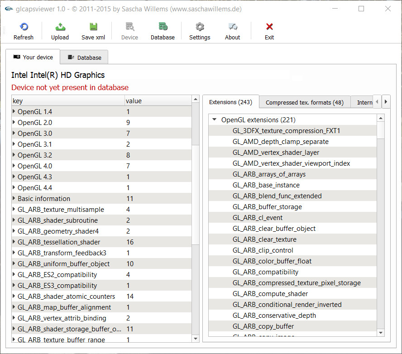This screenshot has height=354, width=402.
Task: Expand GL_ARB_tessellation_shader entry
Action: tap(14, 242)
